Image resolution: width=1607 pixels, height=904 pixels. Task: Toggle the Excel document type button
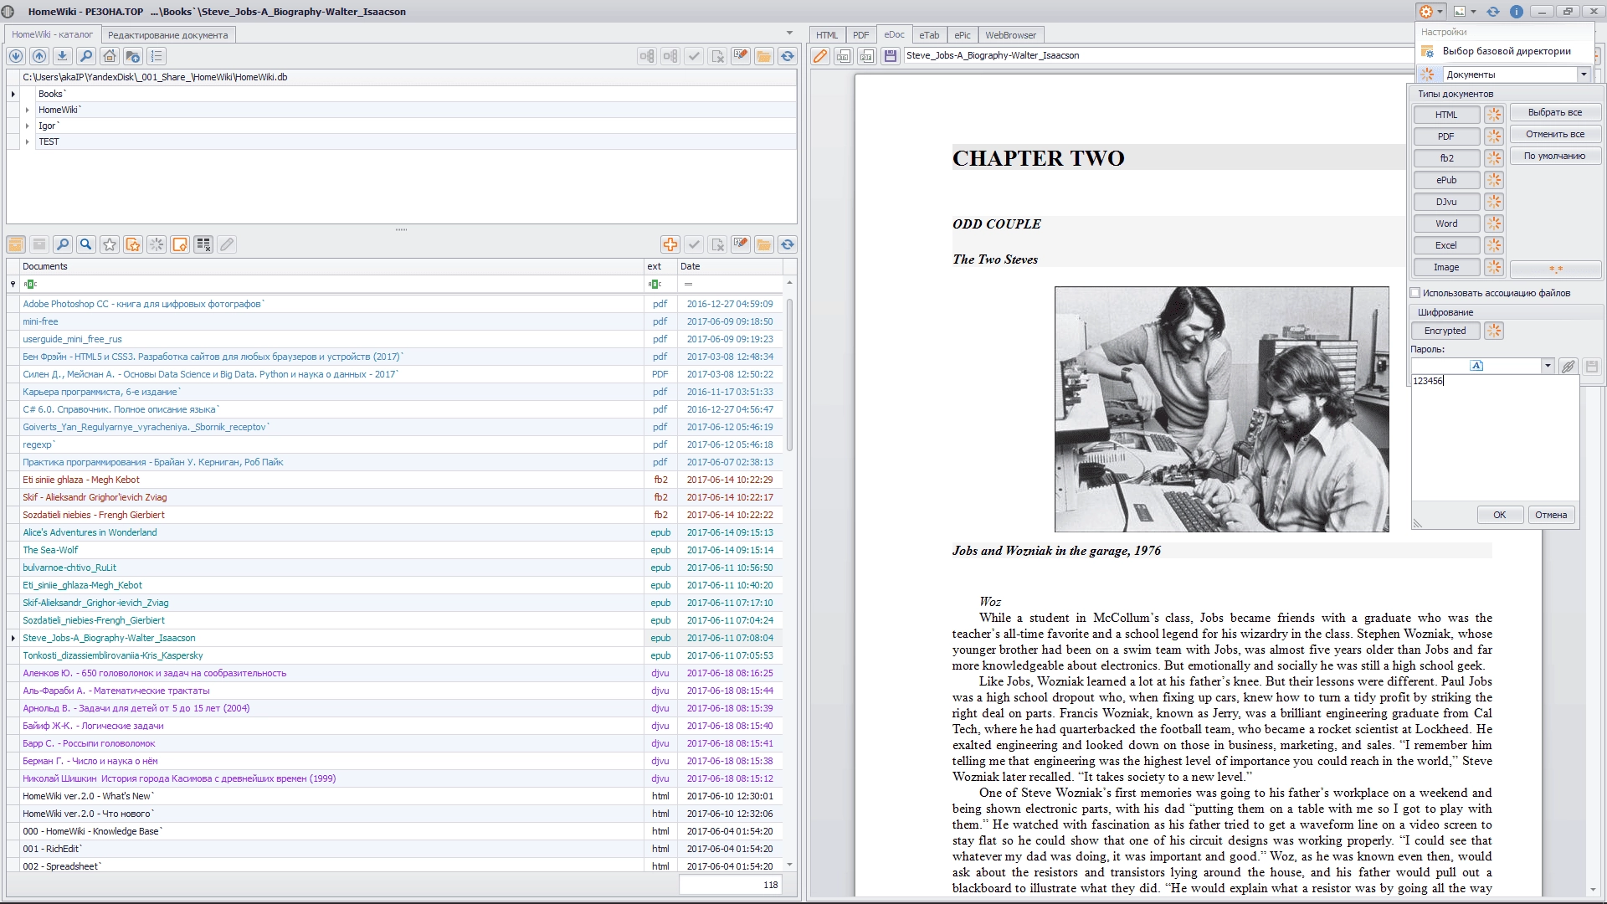click(x=1446, y=245)
